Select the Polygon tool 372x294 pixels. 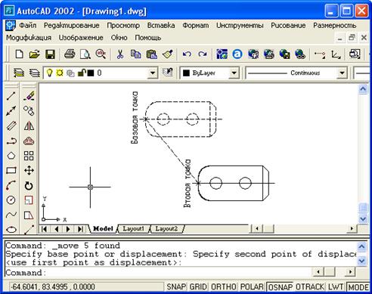(x=11, y=156)
